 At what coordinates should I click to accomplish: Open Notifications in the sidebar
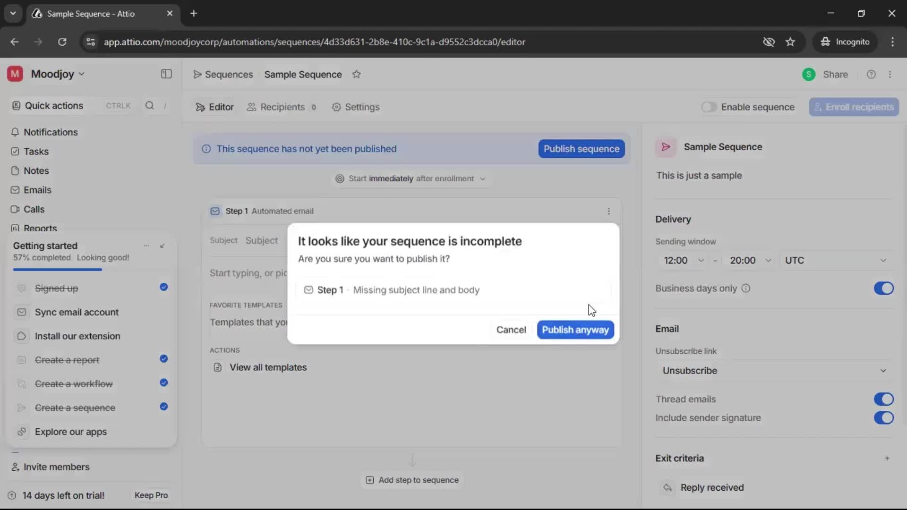[51, 132]
